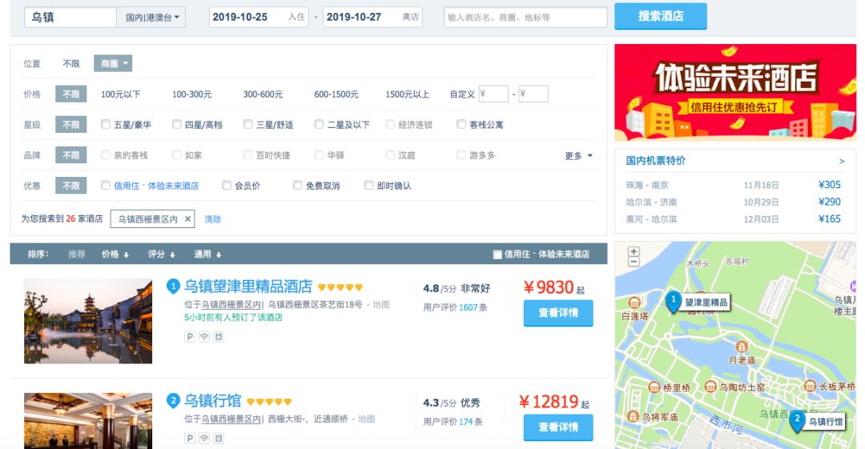Open the 国内|港澳台 region dropdown

(x=151, y=17)
